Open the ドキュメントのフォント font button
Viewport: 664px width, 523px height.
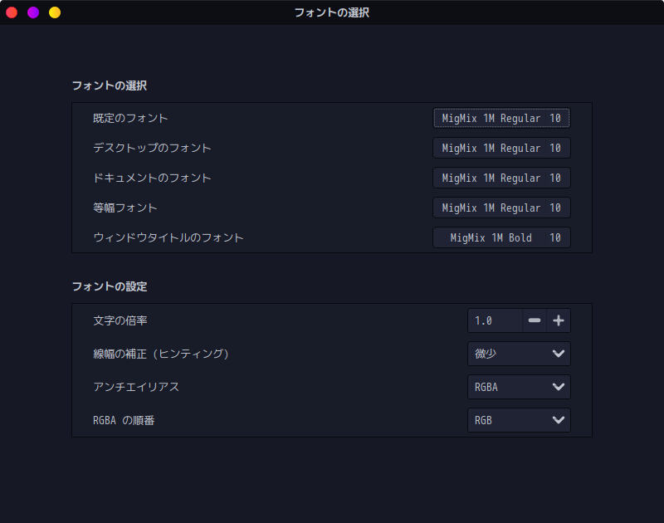pyautogui.click(x=501, y=178)
